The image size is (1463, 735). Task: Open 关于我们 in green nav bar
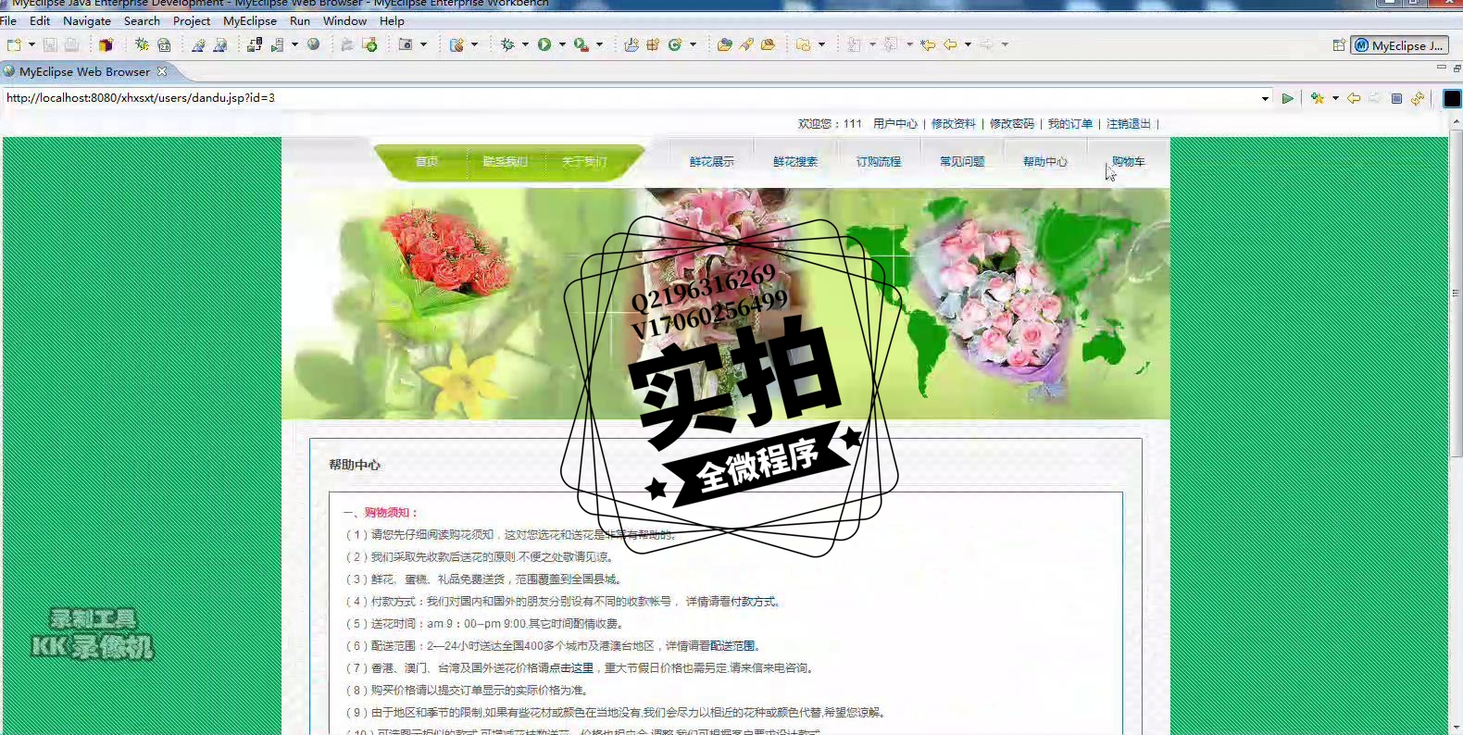(x=584, y=161)
